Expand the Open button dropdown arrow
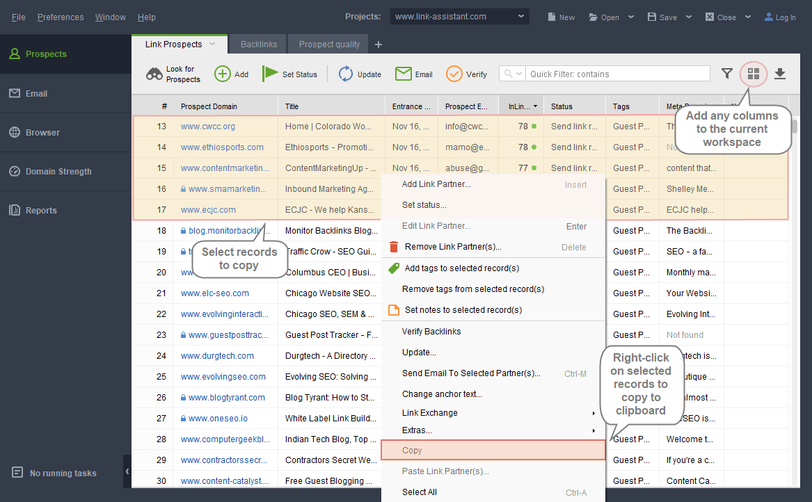 tap(631, 17)
